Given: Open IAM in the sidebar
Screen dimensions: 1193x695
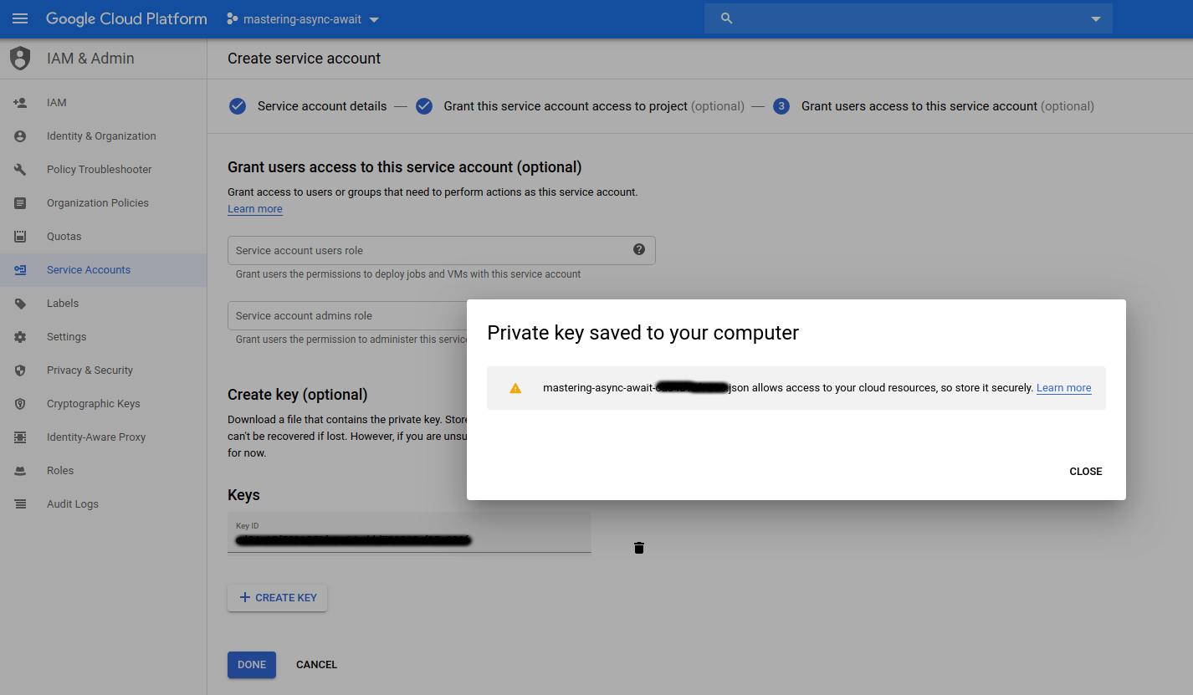Looking at the screenshot, I should [x=104, y=103].
